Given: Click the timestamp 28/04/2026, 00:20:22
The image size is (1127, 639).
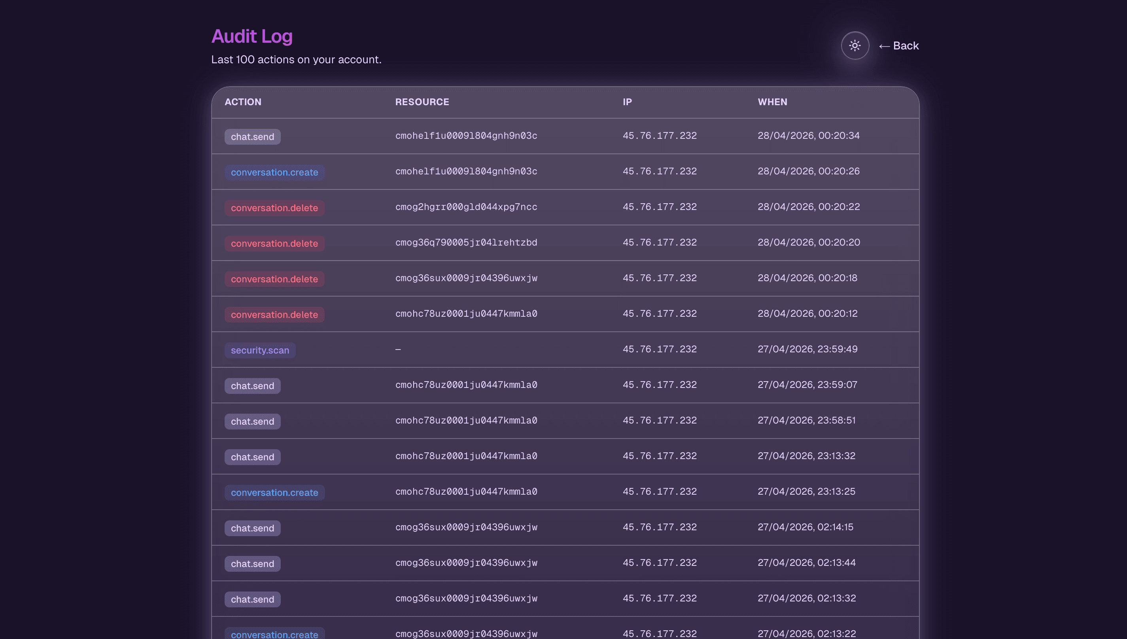Looking at the screenshot, I should coord(808,207).
